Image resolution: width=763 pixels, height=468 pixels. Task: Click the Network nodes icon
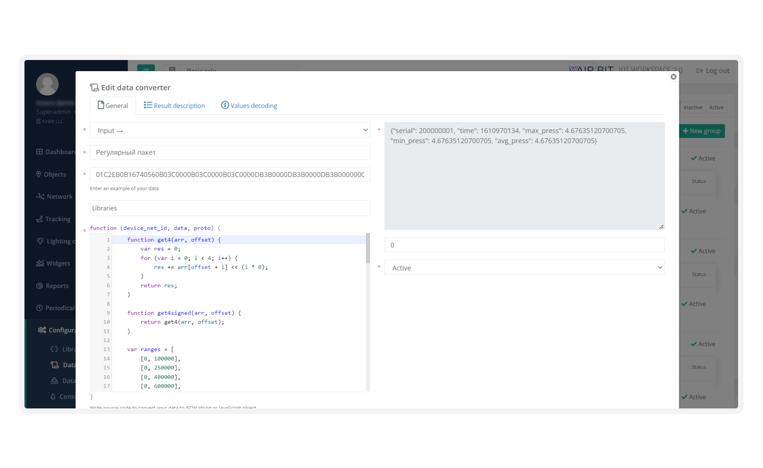(40, 196)
